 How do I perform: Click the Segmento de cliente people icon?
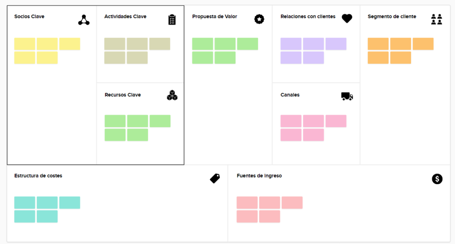436,19
